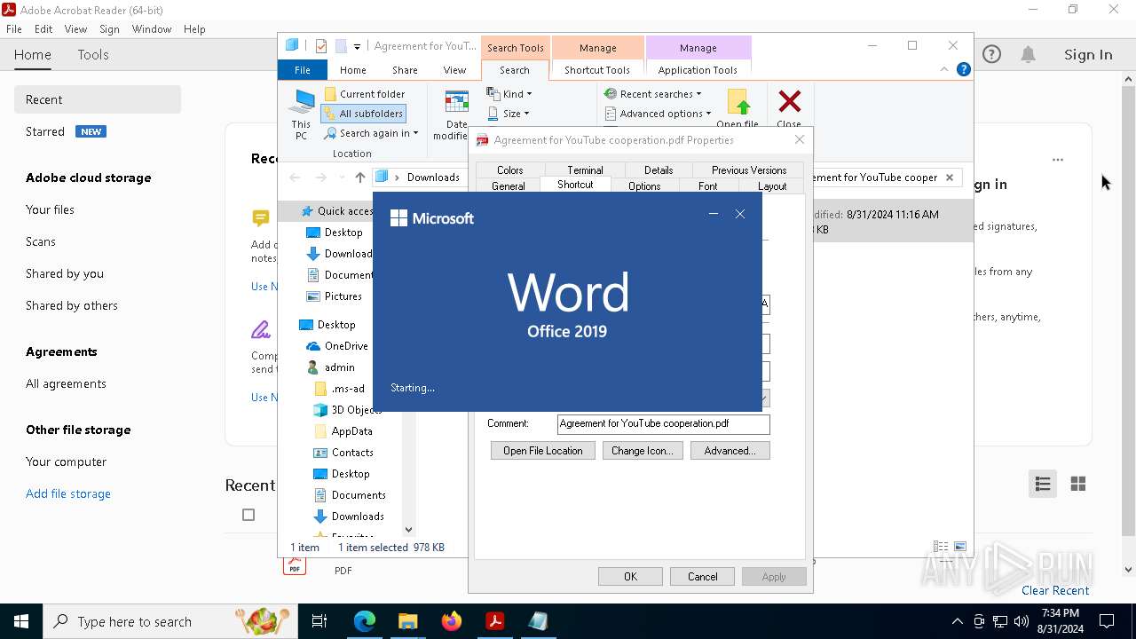This screenshot has height=639, width=1136.
Task: Select AppData folder in navigation tree
Action: (x=351, y=431)
